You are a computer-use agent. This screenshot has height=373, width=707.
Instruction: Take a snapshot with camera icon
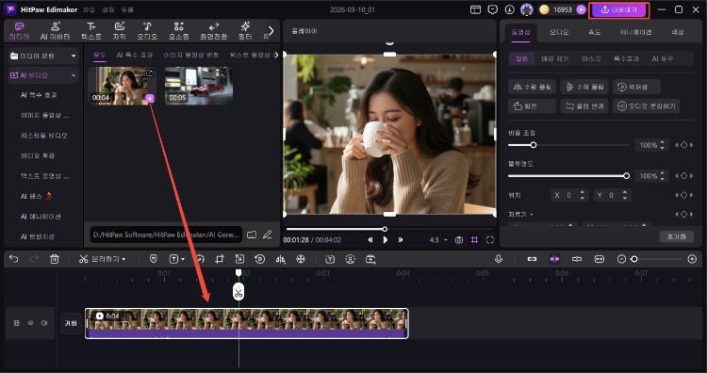click(x=459, y=240)
